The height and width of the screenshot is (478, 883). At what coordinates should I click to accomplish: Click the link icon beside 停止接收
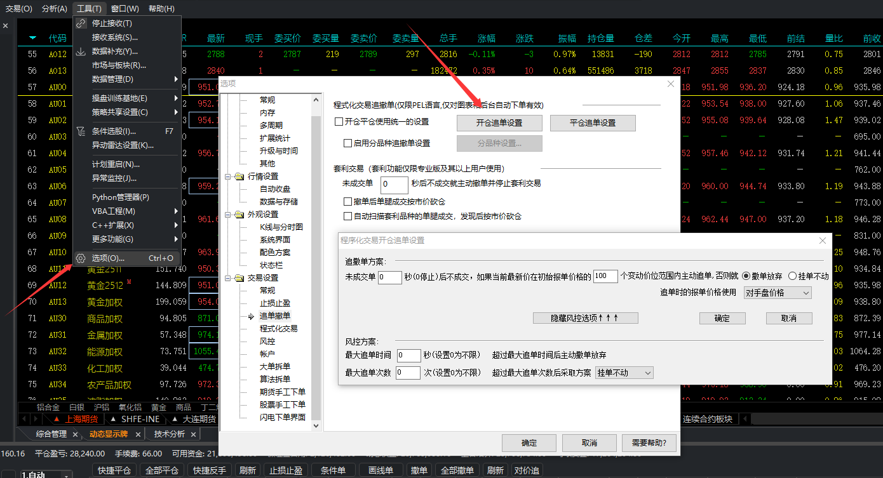(x=81, y=23)
